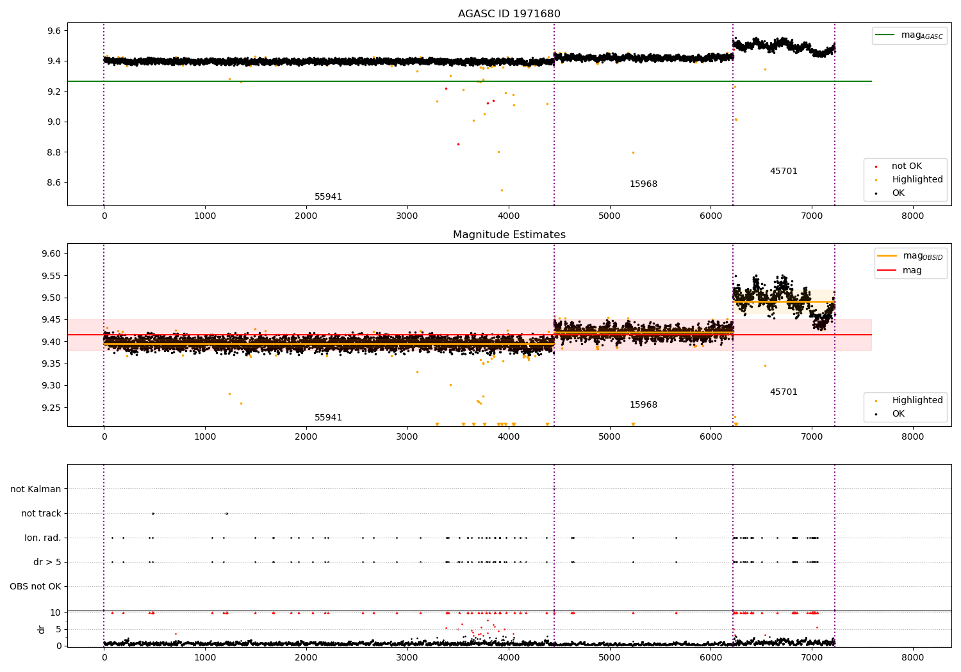Select the 'dr > 5' row label
Viewport: 961px width, 672px height.
pos(47,563)
